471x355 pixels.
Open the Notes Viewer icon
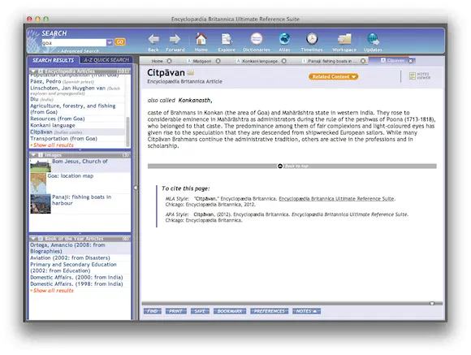coord(420,76)
